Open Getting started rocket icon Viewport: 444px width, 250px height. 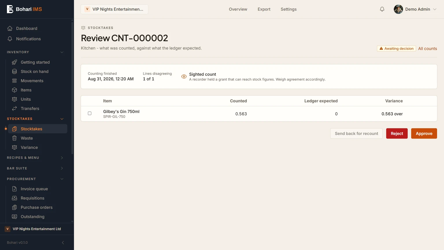click(x=14, y=62)
